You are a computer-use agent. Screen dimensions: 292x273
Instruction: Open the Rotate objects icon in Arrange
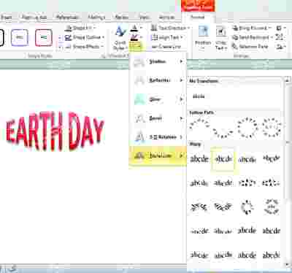[x=279, y=47]
